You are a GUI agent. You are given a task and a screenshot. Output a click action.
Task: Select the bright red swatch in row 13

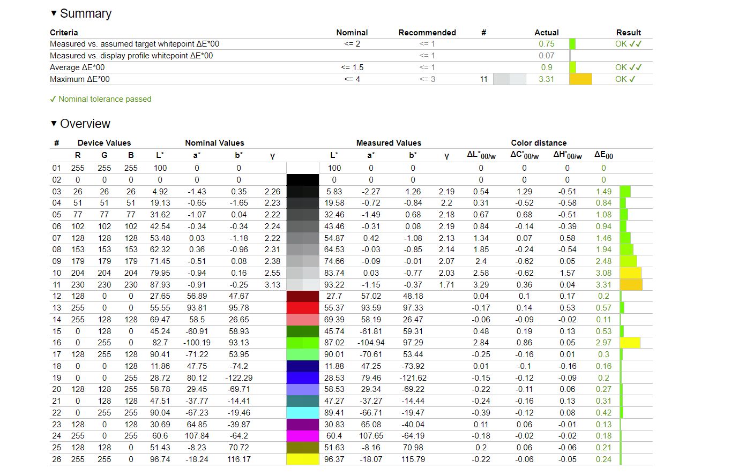click(x=303, y=308)
